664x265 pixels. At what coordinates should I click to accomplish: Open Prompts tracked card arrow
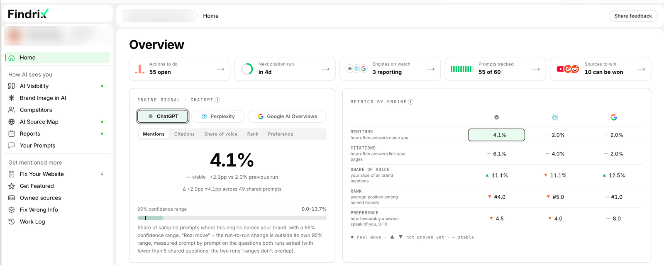(536, 69)
